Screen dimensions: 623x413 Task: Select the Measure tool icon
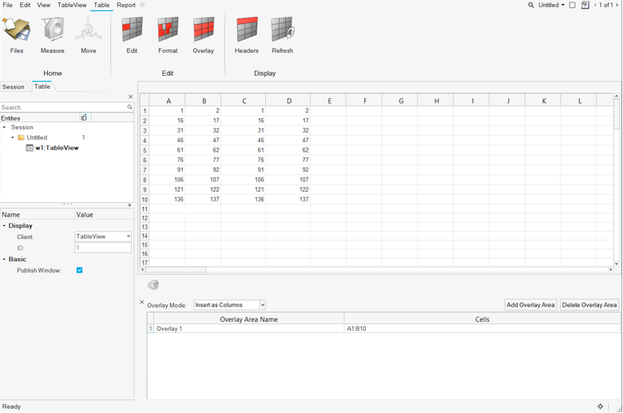pos(53,31)
